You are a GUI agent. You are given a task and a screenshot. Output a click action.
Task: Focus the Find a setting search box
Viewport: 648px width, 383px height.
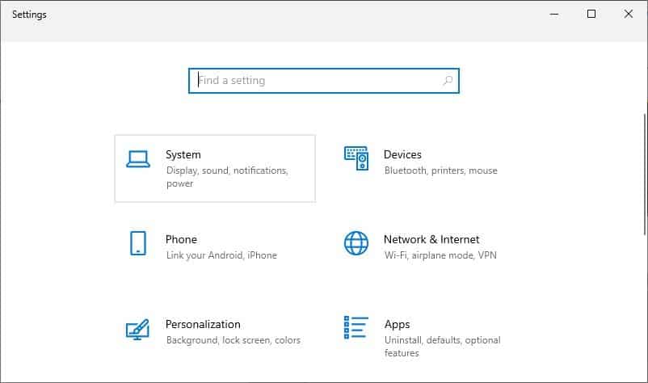(x=323, y=81)
